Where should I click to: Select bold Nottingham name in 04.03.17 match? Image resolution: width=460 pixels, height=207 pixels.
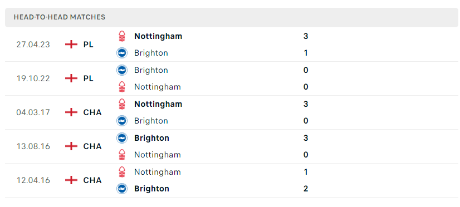coord(158,104)
